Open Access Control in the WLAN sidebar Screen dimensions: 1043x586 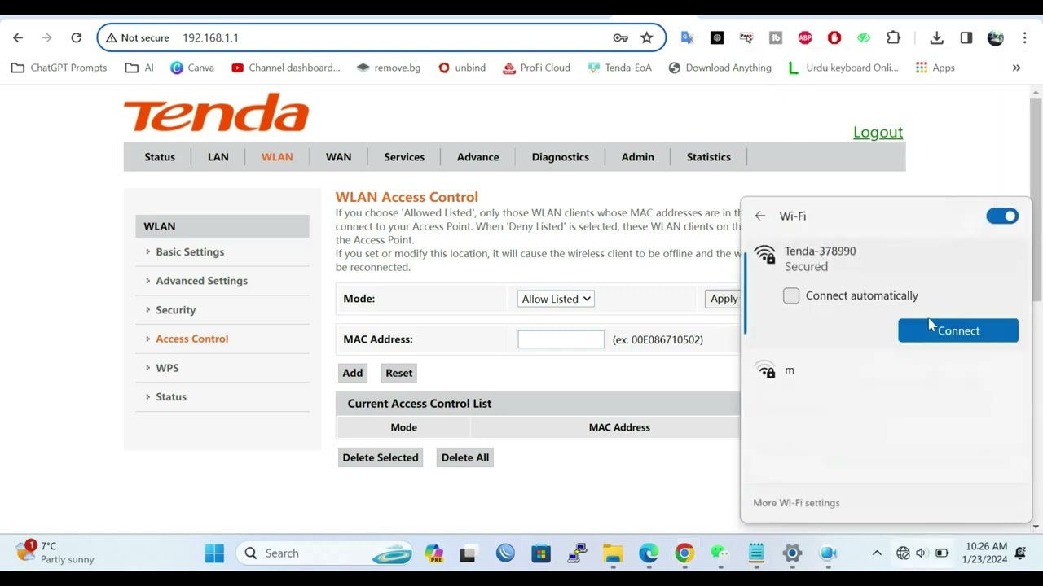point(191,339)
